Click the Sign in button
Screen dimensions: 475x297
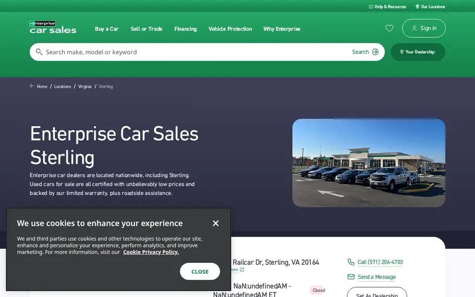[424, 28]
